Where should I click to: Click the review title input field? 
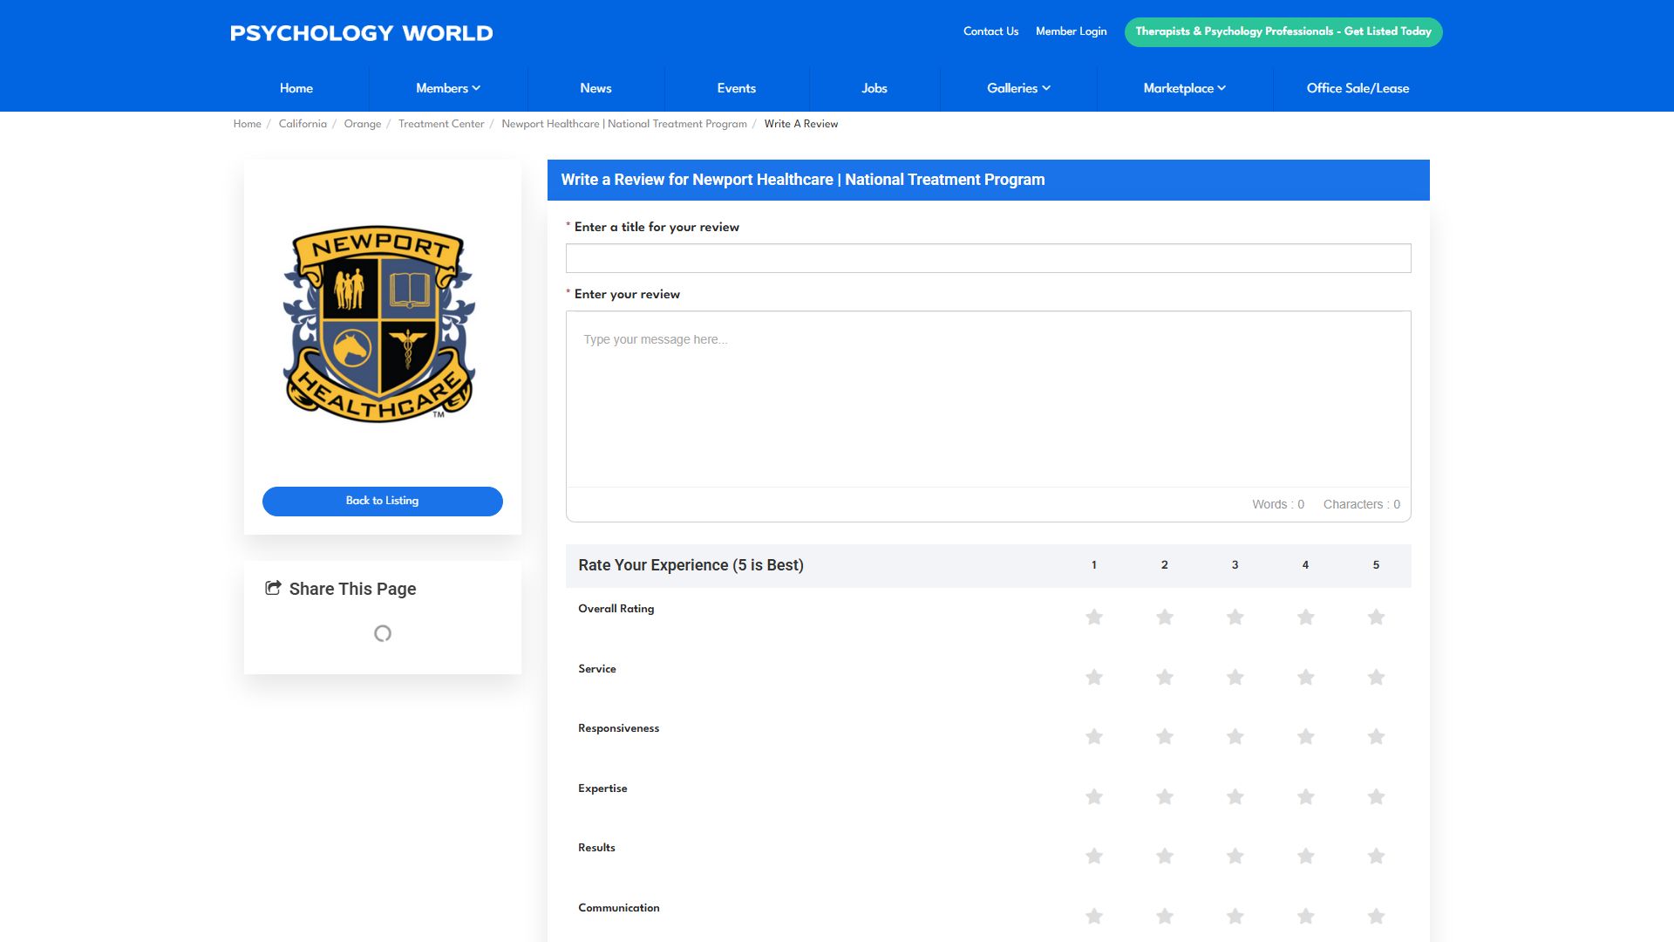click(x=988, y=258)
